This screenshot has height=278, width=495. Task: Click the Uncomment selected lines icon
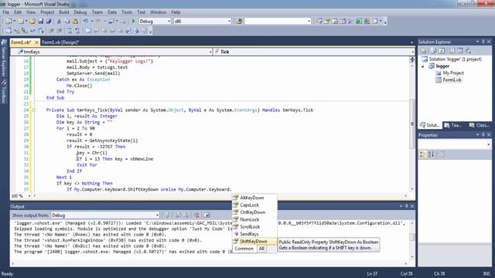pyautogui.click(x=77, y=31)
